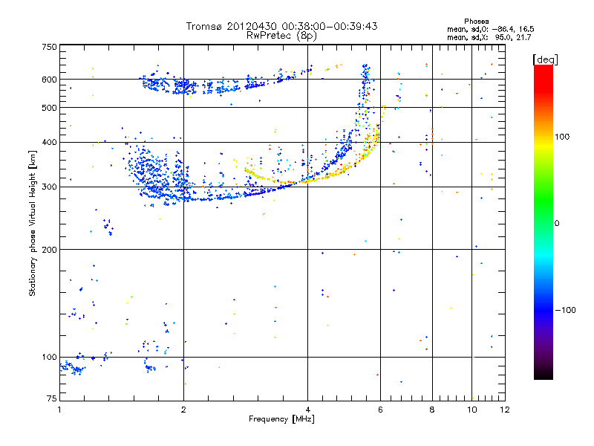Click the 'Frequency [MHz]' axis label
The width and height of the screenshot is (594, 446).
(281, 419)
